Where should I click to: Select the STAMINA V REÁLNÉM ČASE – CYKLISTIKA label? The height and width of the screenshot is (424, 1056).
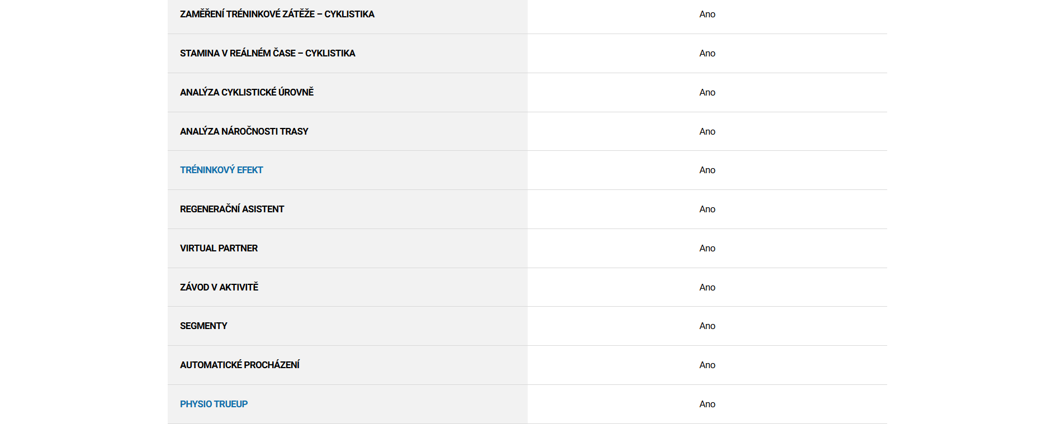click(267, 53)
